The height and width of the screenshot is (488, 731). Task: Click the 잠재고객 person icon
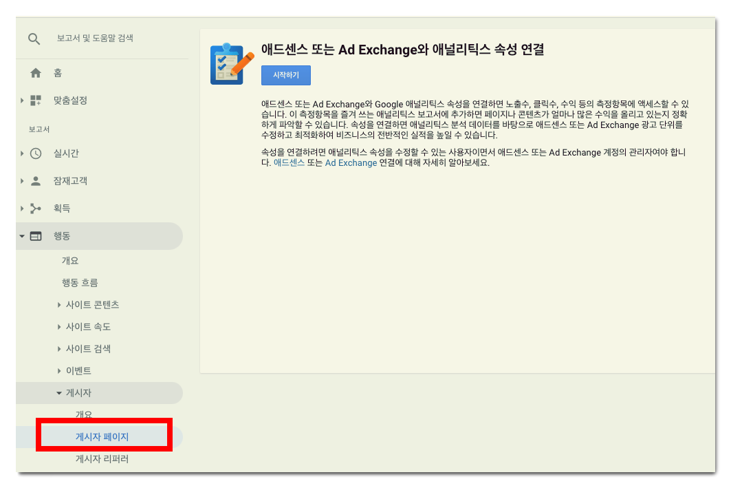click(x=36, y=181)
